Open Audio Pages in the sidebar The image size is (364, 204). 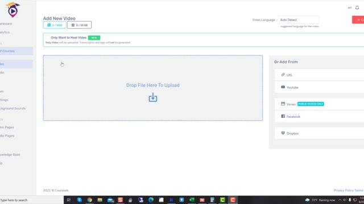click(7, 136)
